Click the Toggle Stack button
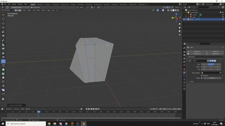Screen dimensions: 225x126 pyautogui.click(x=215, y=54)
